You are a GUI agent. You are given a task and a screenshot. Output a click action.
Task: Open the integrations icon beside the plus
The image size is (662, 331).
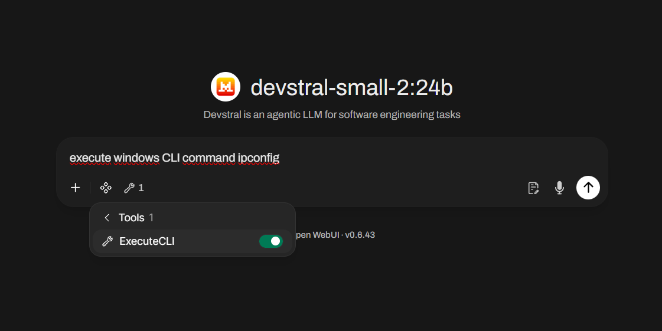click(106, 188)
